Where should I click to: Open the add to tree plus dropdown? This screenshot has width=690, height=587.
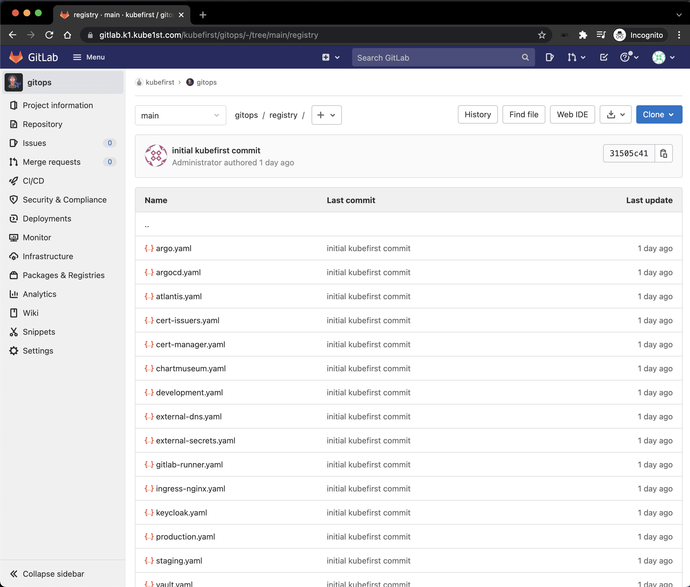coord(326,115)
